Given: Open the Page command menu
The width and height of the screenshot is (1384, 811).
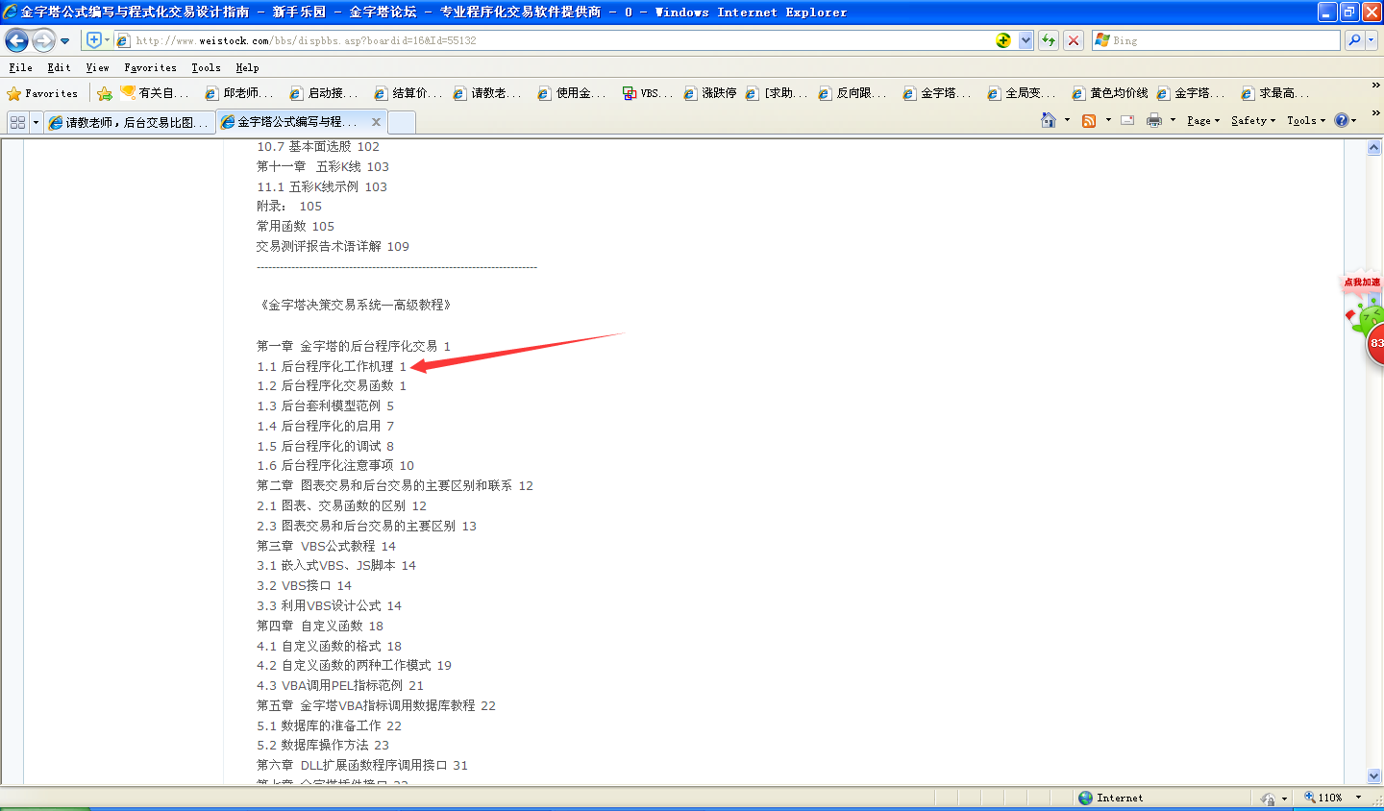Looking at the screenshot, I should click(1203, 120).
